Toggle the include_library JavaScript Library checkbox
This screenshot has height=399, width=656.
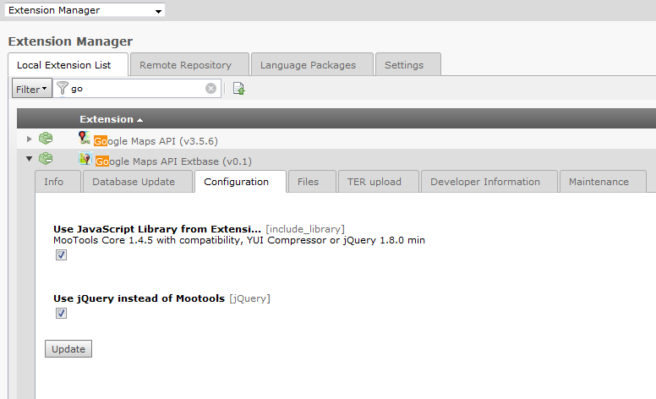pyautogui.click(x=61, y=255)
